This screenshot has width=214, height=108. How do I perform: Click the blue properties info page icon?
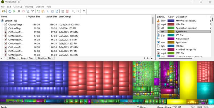(57, 11)
